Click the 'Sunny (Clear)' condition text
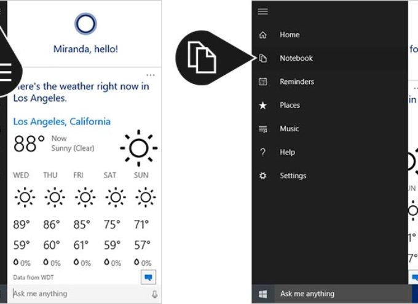This screenshot has width=418, height=304. [x=73, y=148]
